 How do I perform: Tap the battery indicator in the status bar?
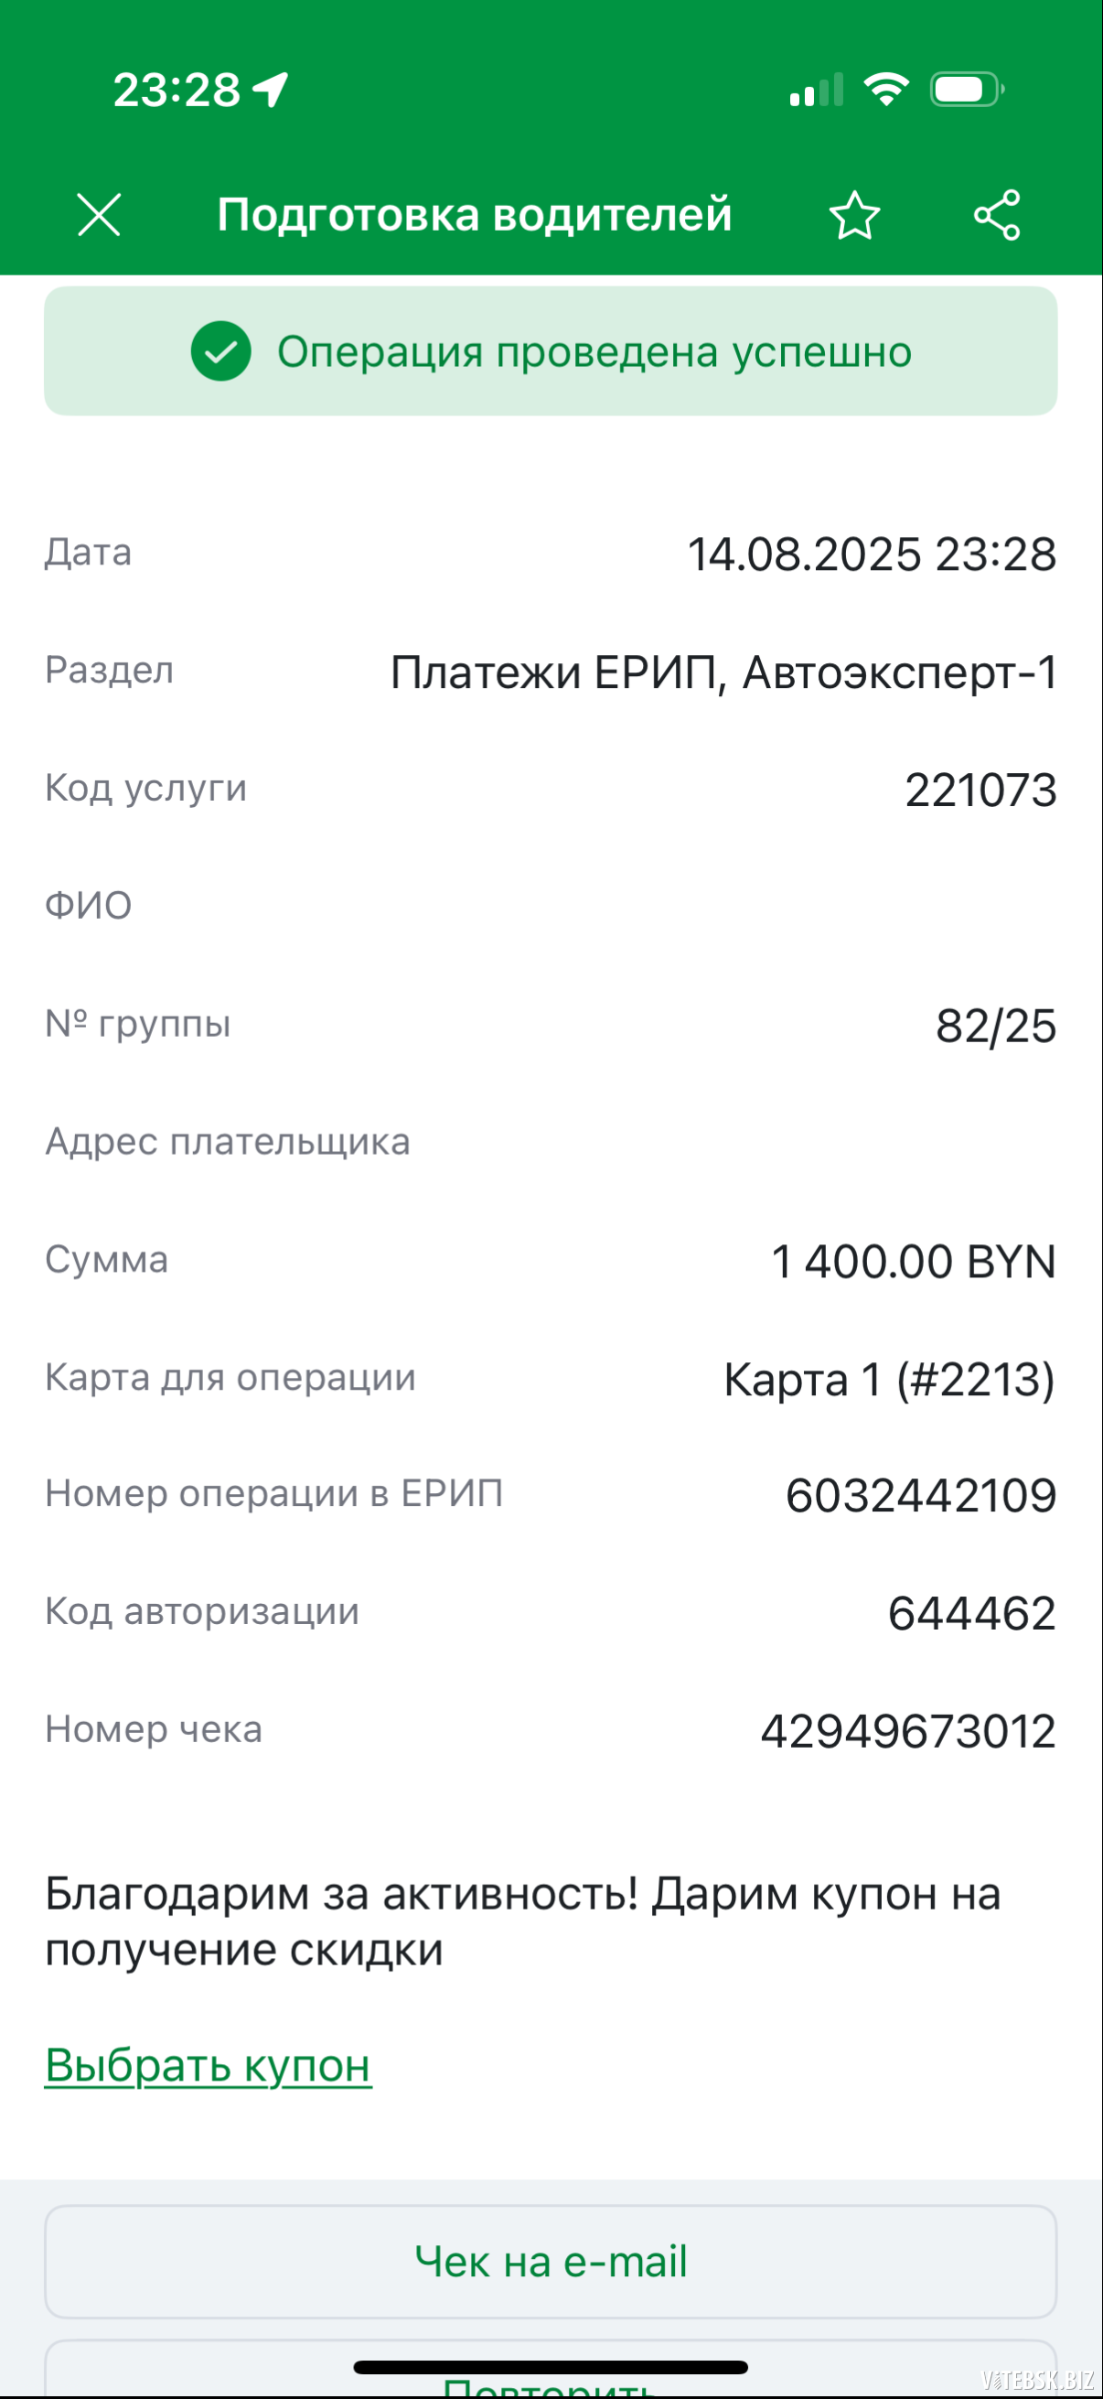click(x=966, y=90)
